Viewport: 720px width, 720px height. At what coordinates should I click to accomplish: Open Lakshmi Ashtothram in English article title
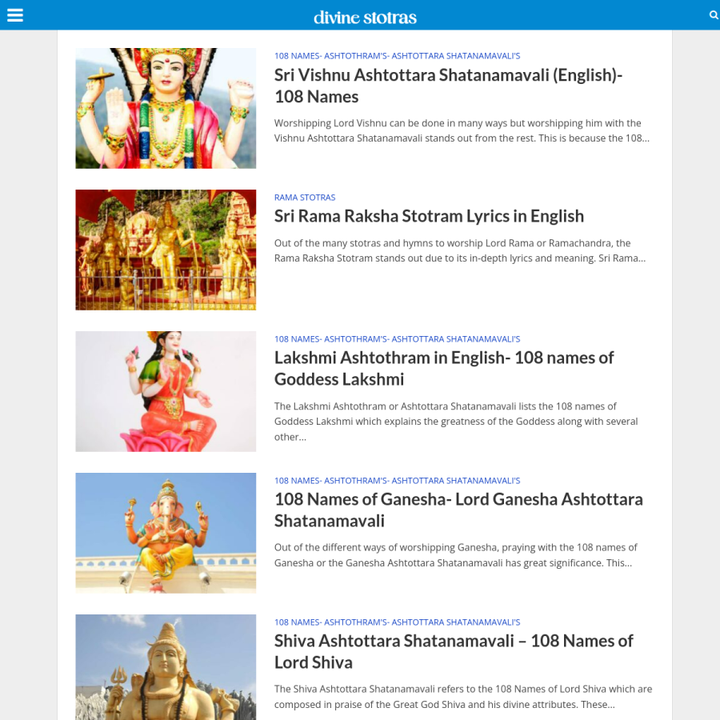pos(443,369)
